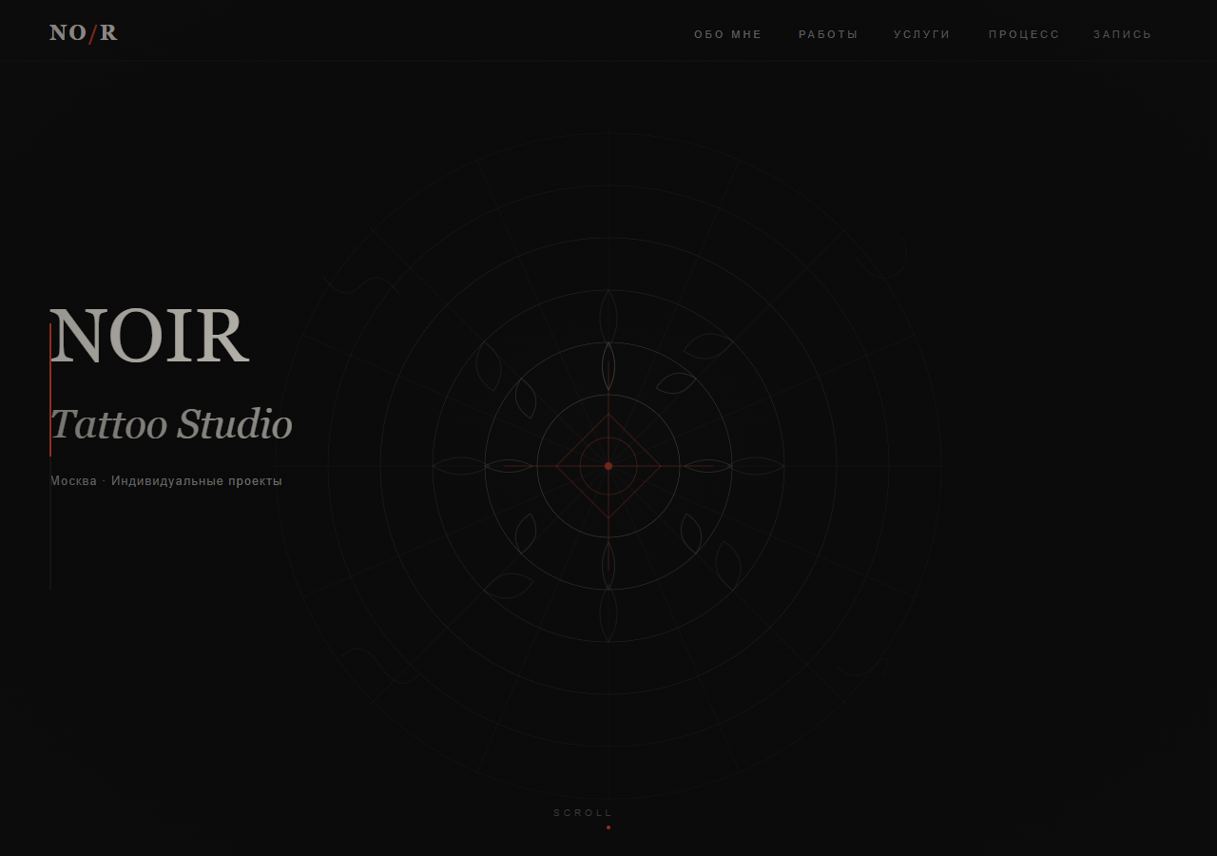Click the Индивидуальные проекты tagline text
Viewport: 1217px width, 856px height.
click(x=197, y=481)
